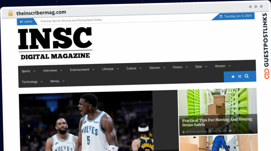The width and height of the screenshot is (271, 151).
Task: Open the Entertainment menu item
Action: [x=80, y=70]
